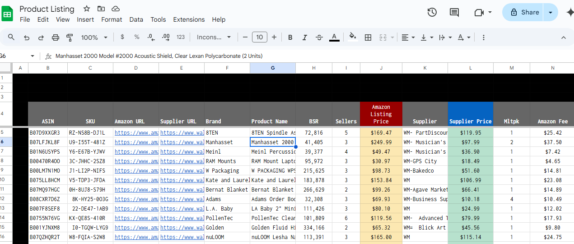Select column G header
The image size is (574, 244).
point(273,68)
